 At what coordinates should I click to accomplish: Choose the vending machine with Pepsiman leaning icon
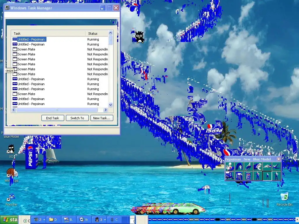coord(239,176)
